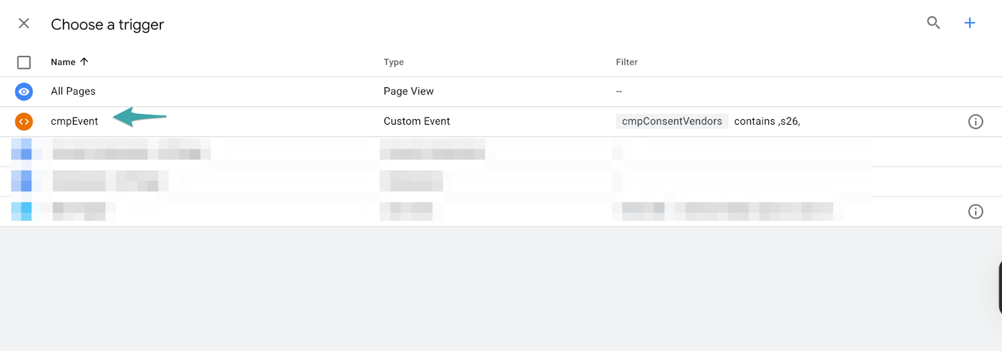Sort triggers by Name column

coord(63,62)
